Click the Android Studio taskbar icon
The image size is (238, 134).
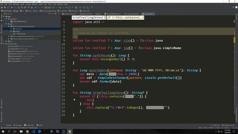click(x=70, y=131)
